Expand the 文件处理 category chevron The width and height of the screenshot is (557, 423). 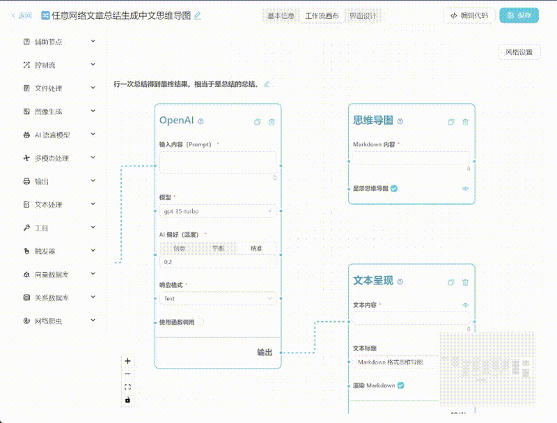coord(93,87)
